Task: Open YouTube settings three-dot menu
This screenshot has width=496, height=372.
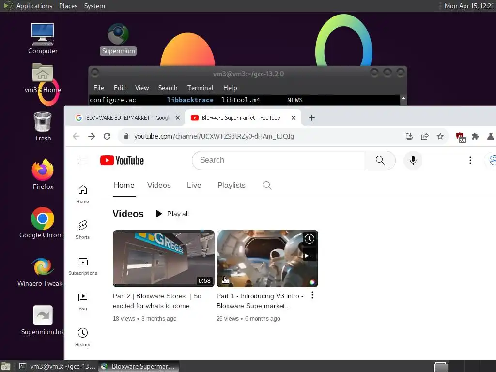Action: (470, 160)
